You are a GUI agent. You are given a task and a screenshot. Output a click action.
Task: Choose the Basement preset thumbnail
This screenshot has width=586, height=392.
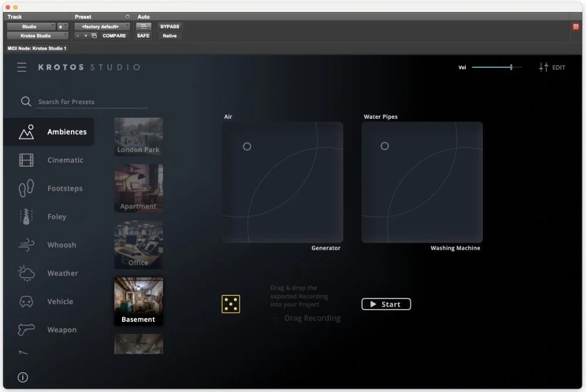pyautogui.click(x=138, y=301)
